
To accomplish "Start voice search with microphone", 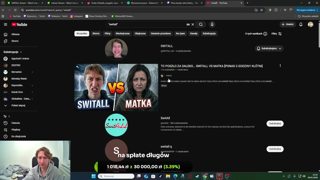I will coord(212,24).
